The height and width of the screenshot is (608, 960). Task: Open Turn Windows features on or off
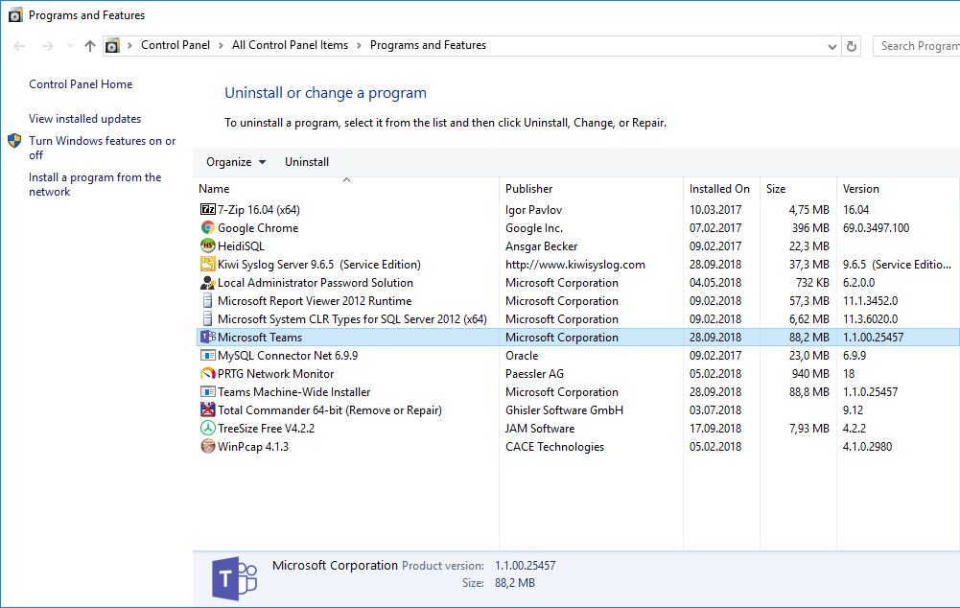click(x=103, y=149)
